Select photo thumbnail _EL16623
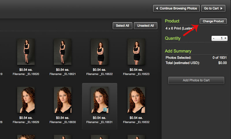The width and height of the screenshot is (231, 139). (x=136, y=52)
